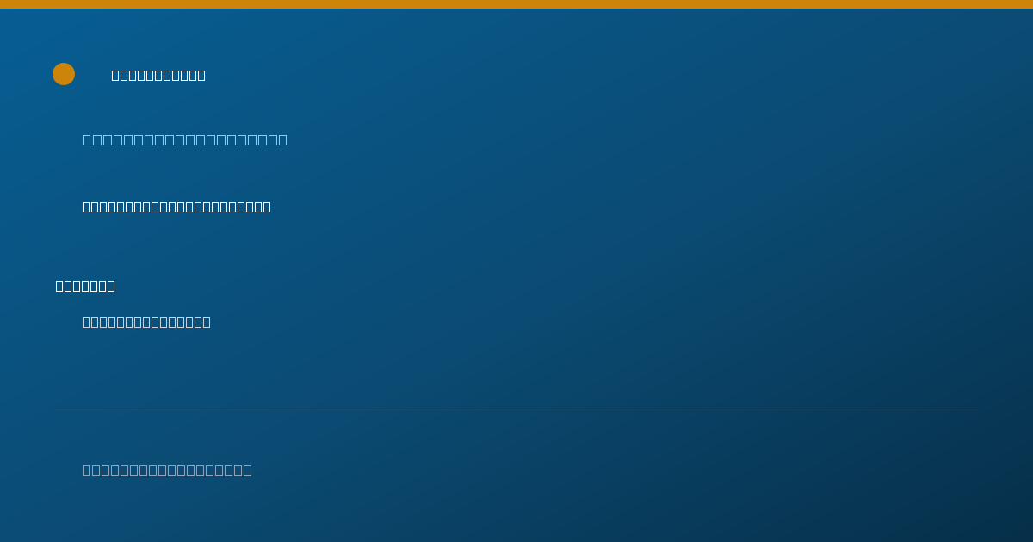Select the short bold heading on the left
The height and width of the screenshot is (542, 1033).
(x=85, y=286)
